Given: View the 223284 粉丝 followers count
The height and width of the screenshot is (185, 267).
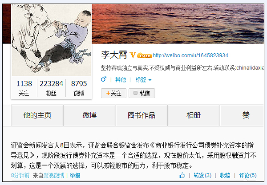Looking at the screenshot, I should pyautogui.click(x=51, y=88).
